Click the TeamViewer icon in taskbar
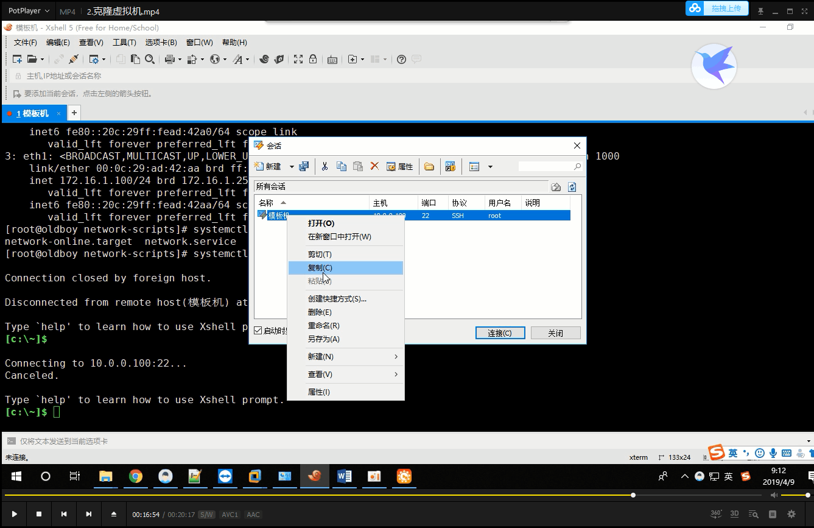 coord(225,476)
